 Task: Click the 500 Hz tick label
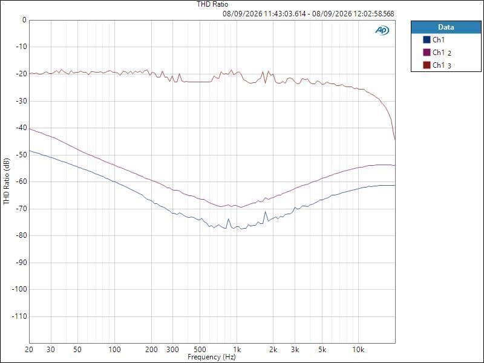(x=200, y=350)
